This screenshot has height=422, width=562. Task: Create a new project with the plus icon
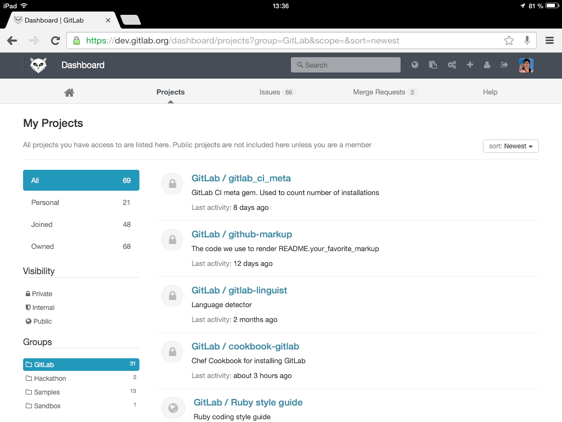[470, 64]
